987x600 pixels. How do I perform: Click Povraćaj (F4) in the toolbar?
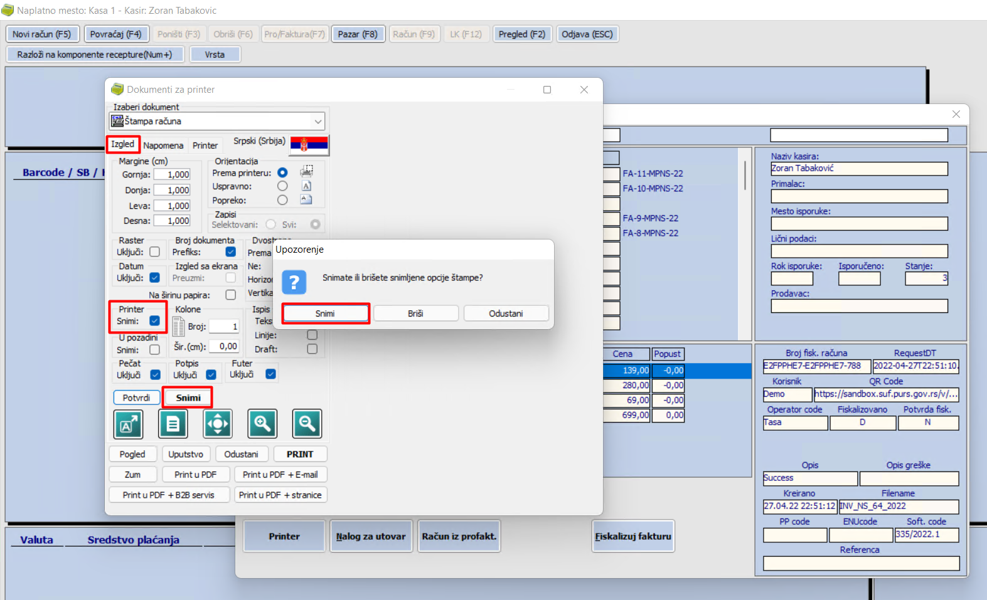pyautogui.click(x=115, y=34)
